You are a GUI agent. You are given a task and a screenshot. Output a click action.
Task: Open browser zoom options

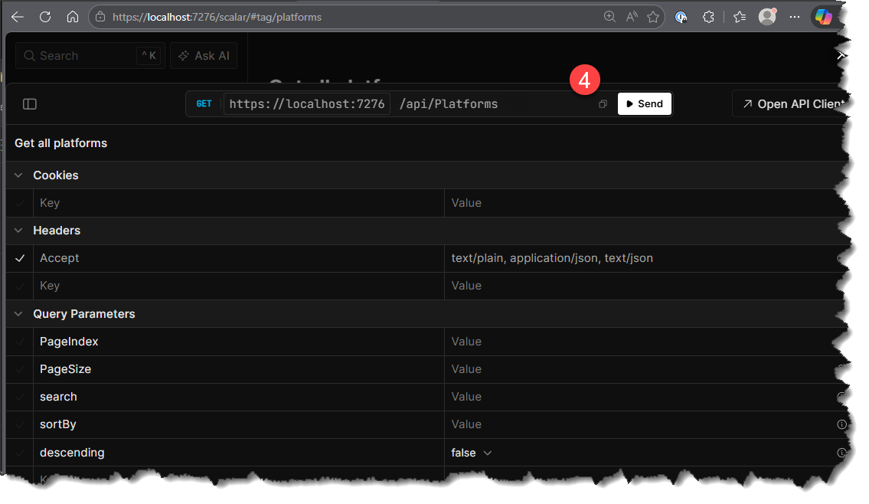tap(609, 17)
